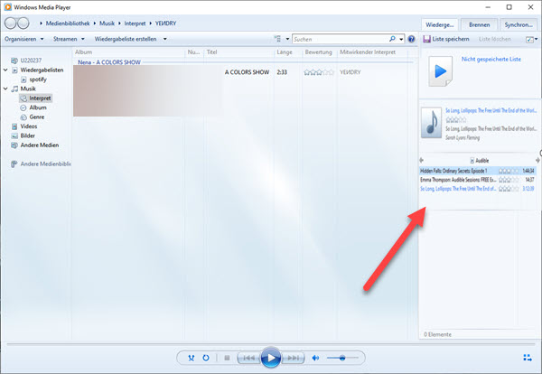The height and width of the screenshot is (374, 542).
Task: Open Andere Medien in sidebar
Action: [40, 145]
